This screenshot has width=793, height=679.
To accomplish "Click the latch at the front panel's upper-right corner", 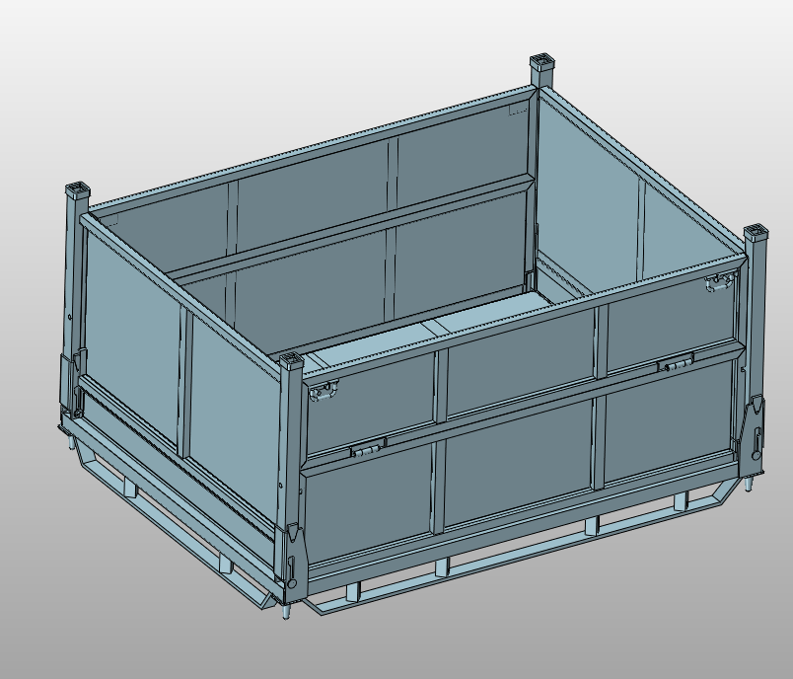I will coord(720,282).
